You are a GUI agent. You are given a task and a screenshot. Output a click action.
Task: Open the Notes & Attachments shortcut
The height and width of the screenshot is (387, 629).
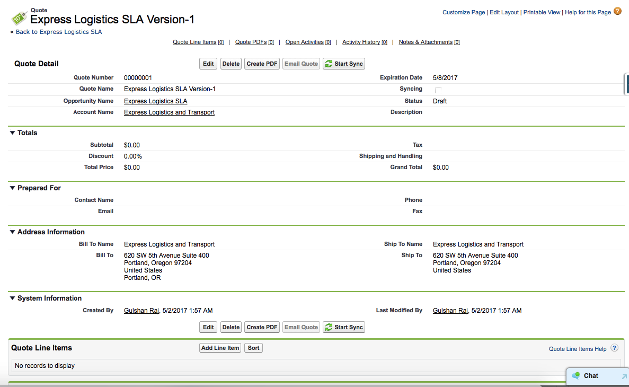[426, 42]
